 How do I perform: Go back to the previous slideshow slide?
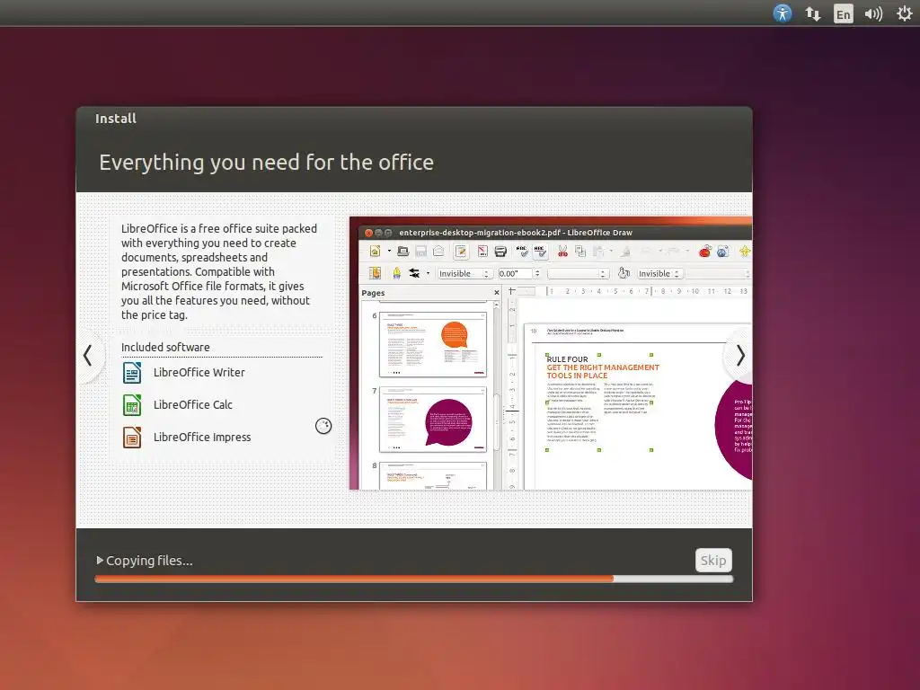pyautogui.click(x=88, y=355)
